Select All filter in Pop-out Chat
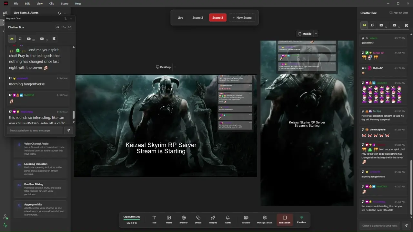413x232 pixels. [x=12, y=39]
